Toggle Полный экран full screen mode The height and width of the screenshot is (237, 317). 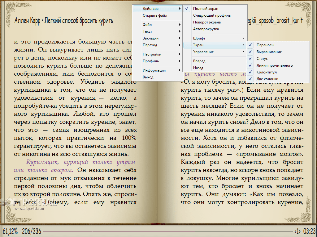(x=215, y=9)
